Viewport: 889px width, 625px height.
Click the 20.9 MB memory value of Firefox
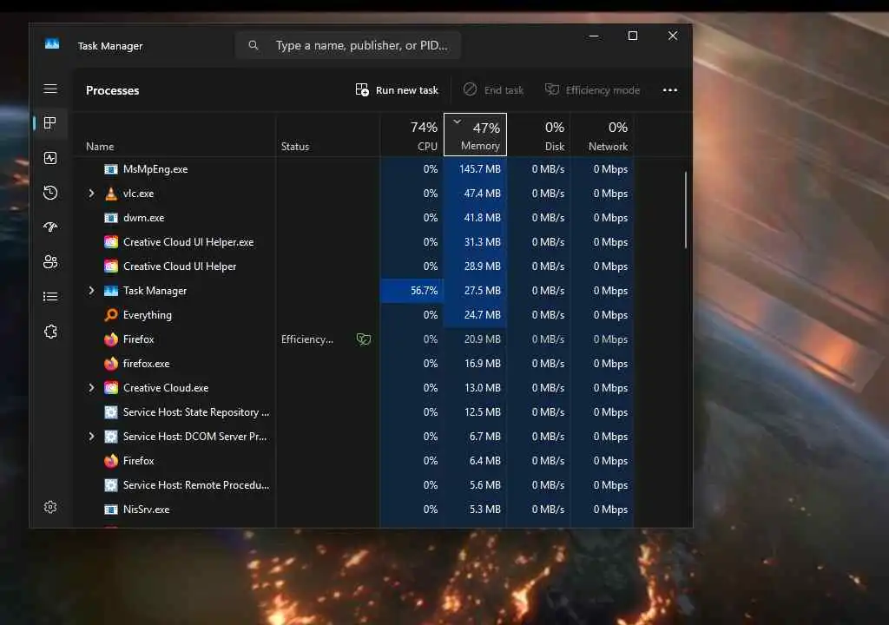(x=483, y=339)
